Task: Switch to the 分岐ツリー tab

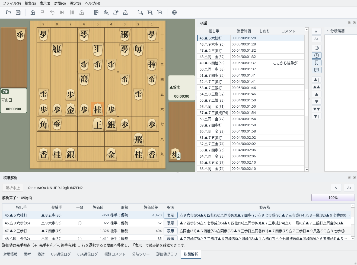Action: pos(141,254)
